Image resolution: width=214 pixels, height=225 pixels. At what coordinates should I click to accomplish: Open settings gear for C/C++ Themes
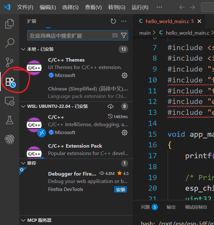tap(125, 75)
